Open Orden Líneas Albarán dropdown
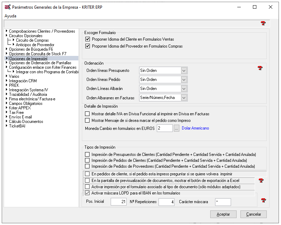Viewport: 281px width, 225px height. 184,89
